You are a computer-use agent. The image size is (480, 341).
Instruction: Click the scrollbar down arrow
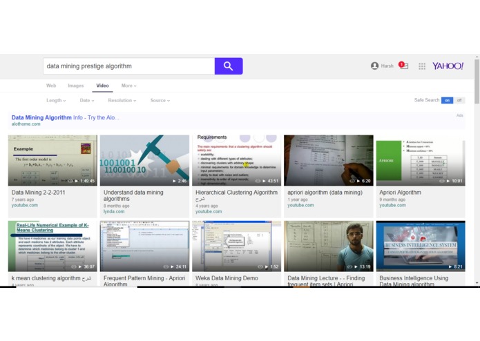(477, 283)
